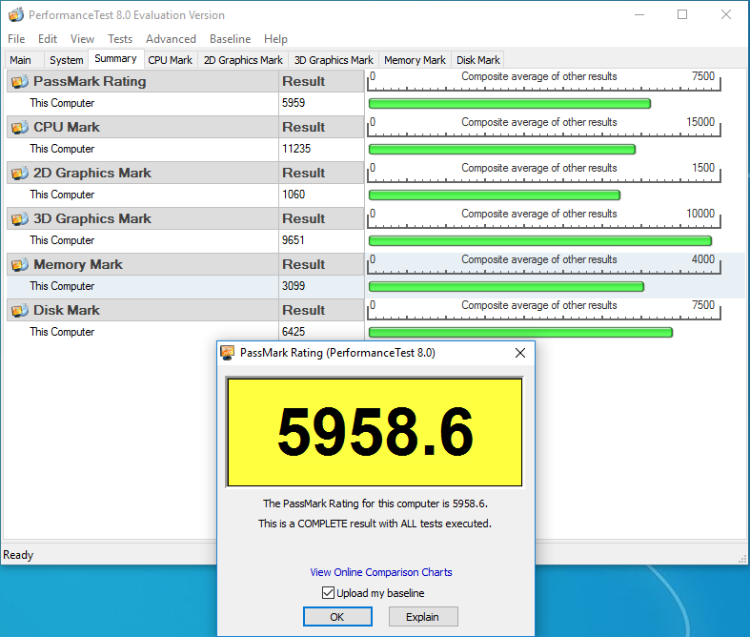750x637 pixels.
Task: Open View Online Comparison Charts link
Action: (381, 572)
